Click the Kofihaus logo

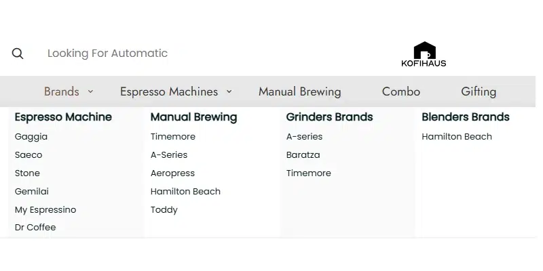click(x=424, y=54)
